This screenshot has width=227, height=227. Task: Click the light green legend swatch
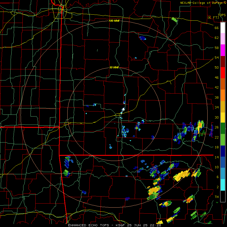point(223,140)
